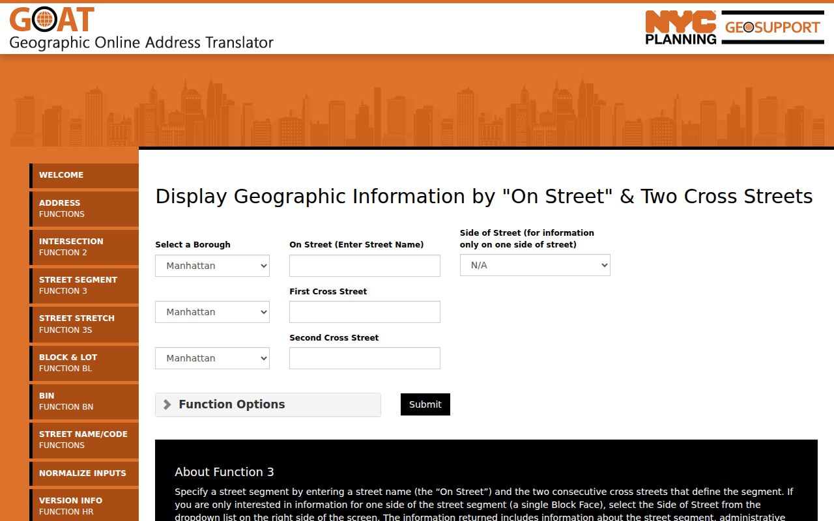Select Intersection Function 2 menu item

[x=84, y=247]
